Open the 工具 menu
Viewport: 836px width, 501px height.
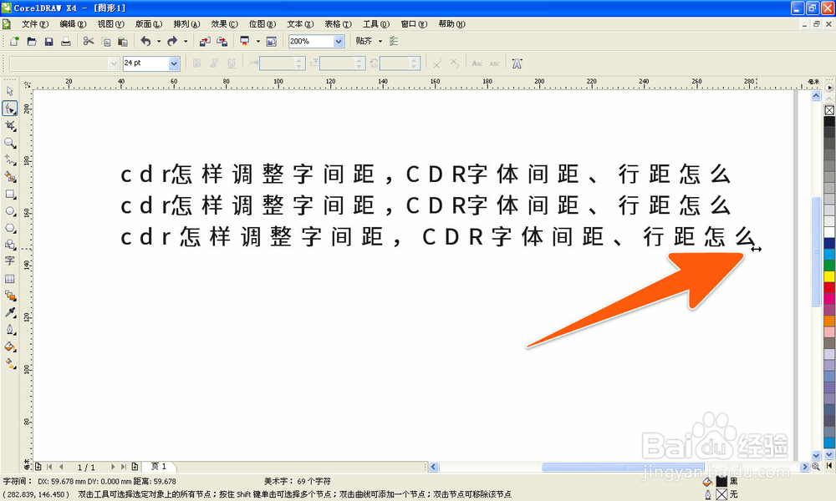[x=375, y=24]
